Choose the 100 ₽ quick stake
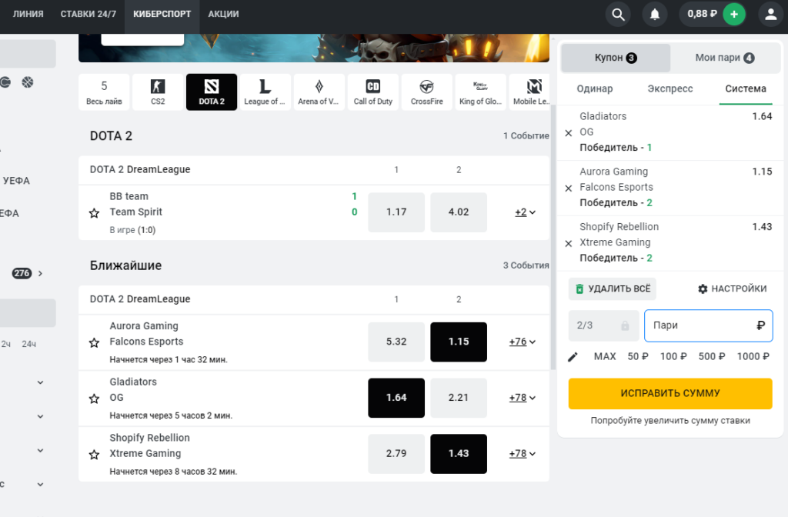This screenshot has width=788, height=517. pyautogui.click(x=673, y=357)
